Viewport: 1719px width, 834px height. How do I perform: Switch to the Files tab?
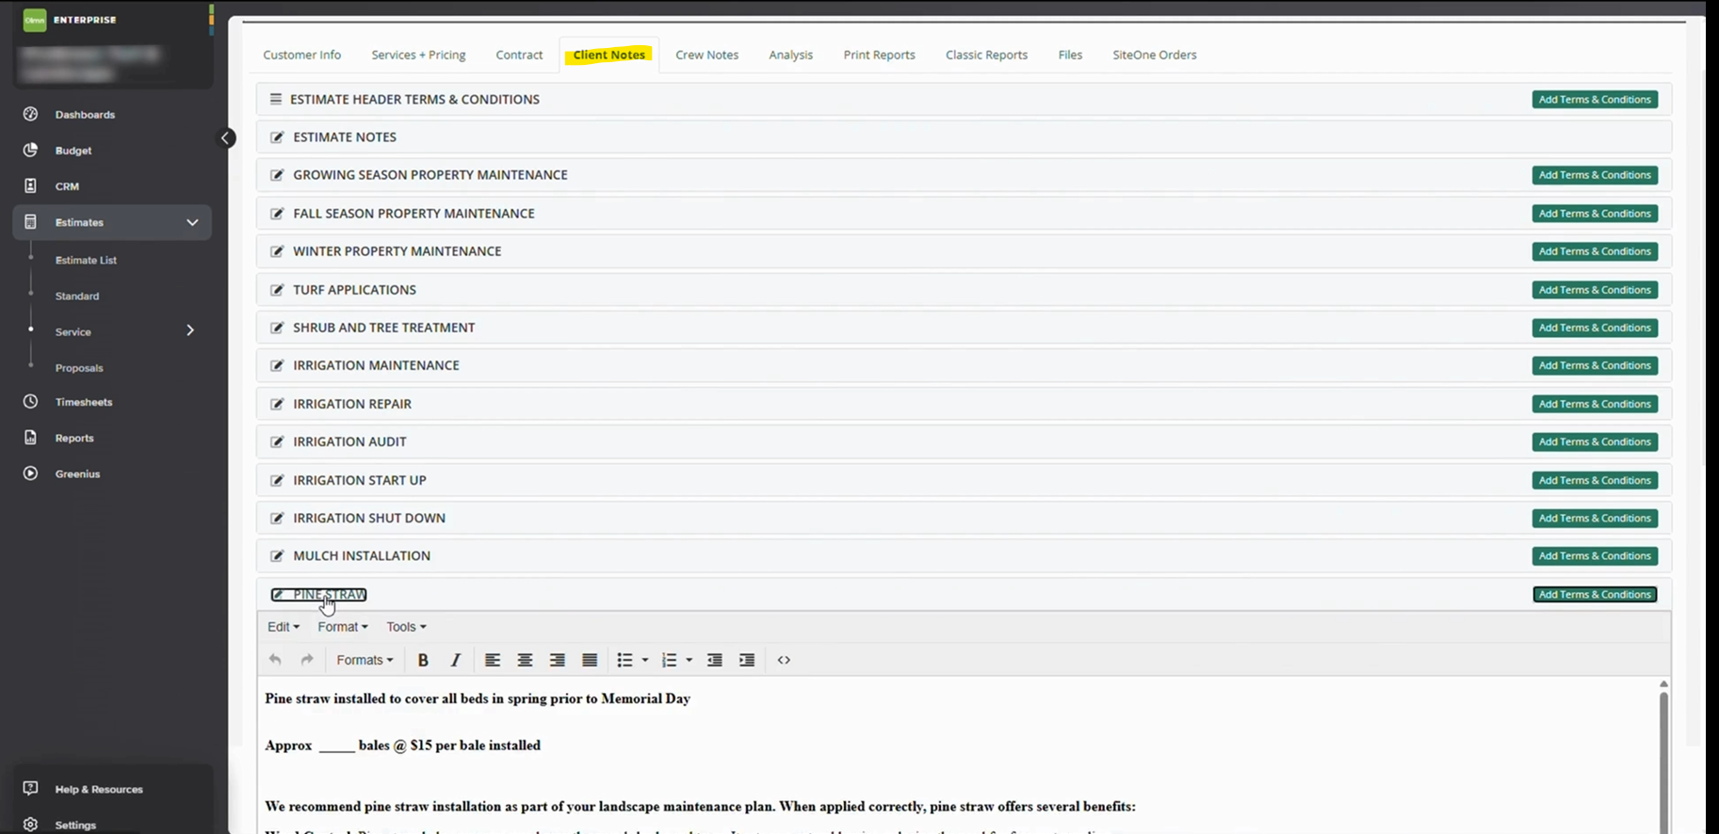click(x=1070, y=55)
